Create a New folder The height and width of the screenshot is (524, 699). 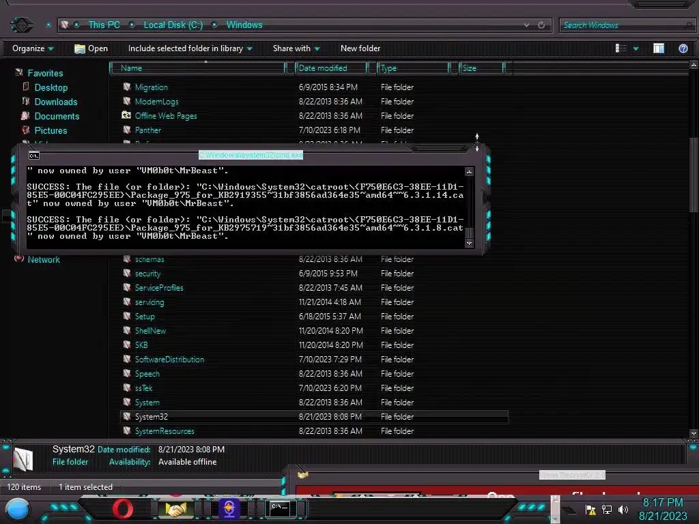click(x=360, y=48)
